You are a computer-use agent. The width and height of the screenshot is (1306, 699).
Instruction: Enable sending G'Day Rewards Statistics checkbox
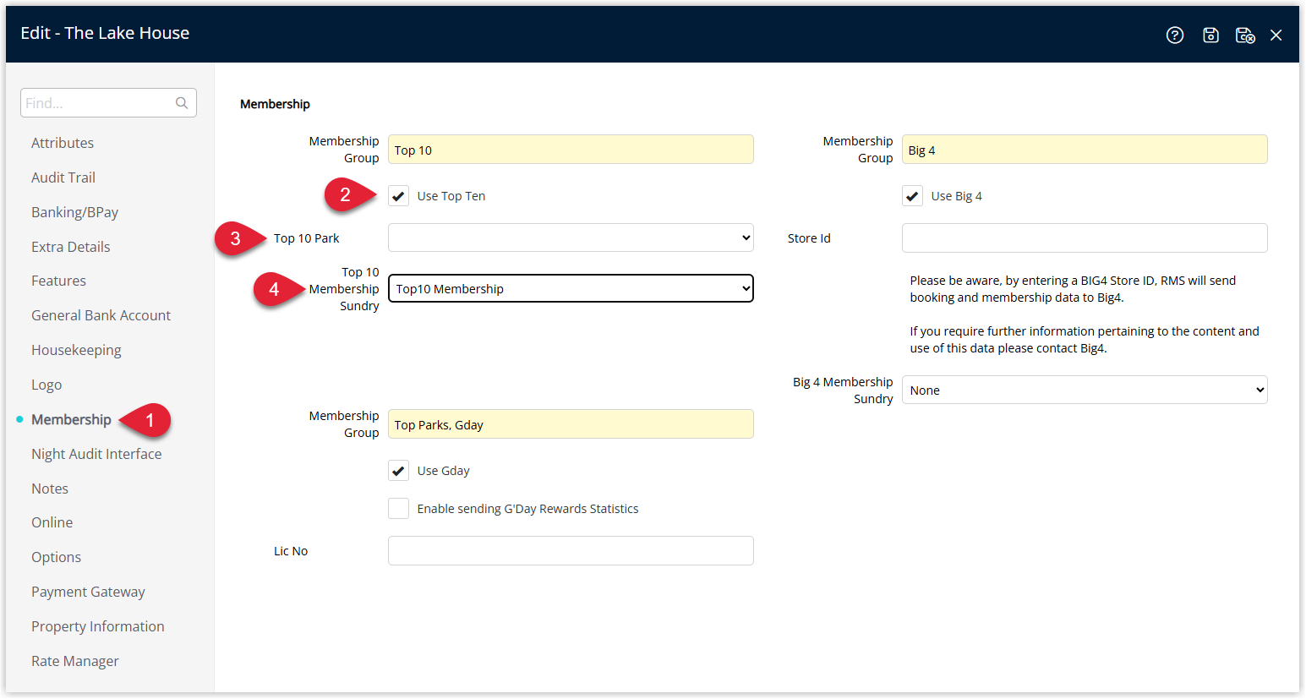398,509
